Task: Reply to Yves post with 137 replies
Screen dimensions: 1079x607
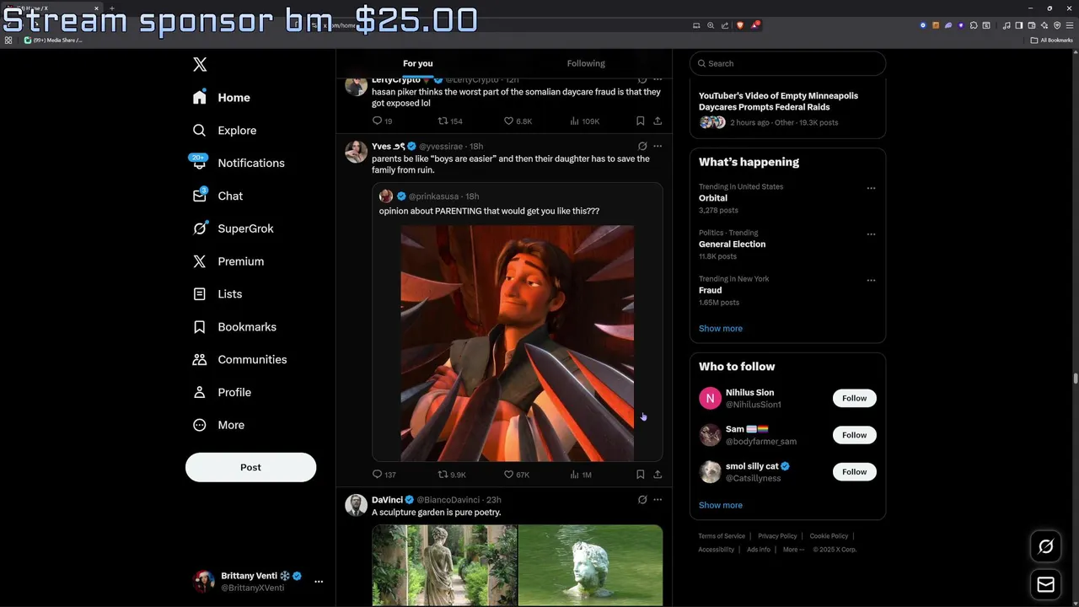Action: [x=384, y=475]
